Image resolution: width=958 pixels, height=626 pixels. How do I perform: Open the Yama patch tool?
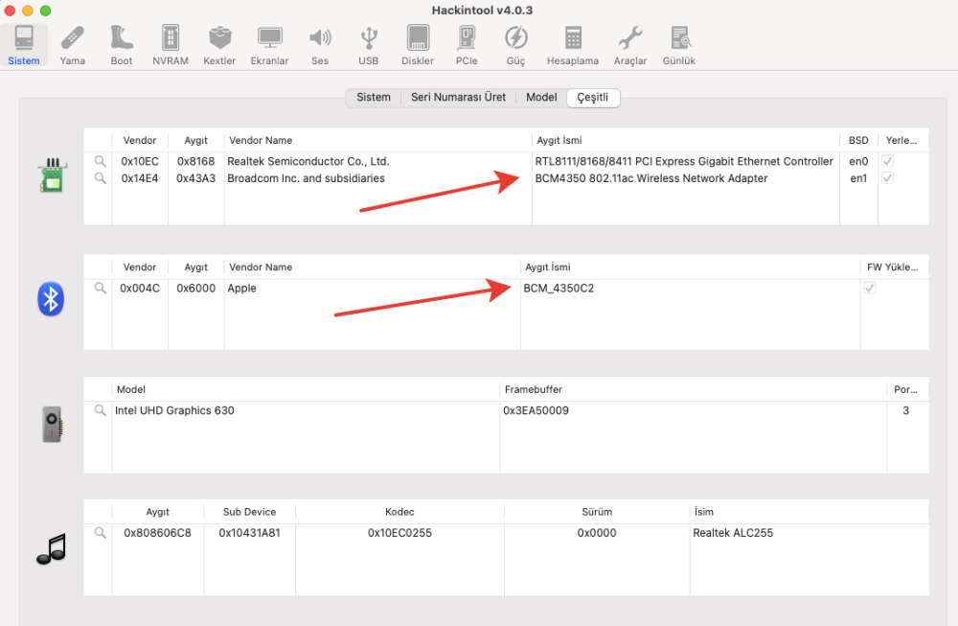(73, 45)
